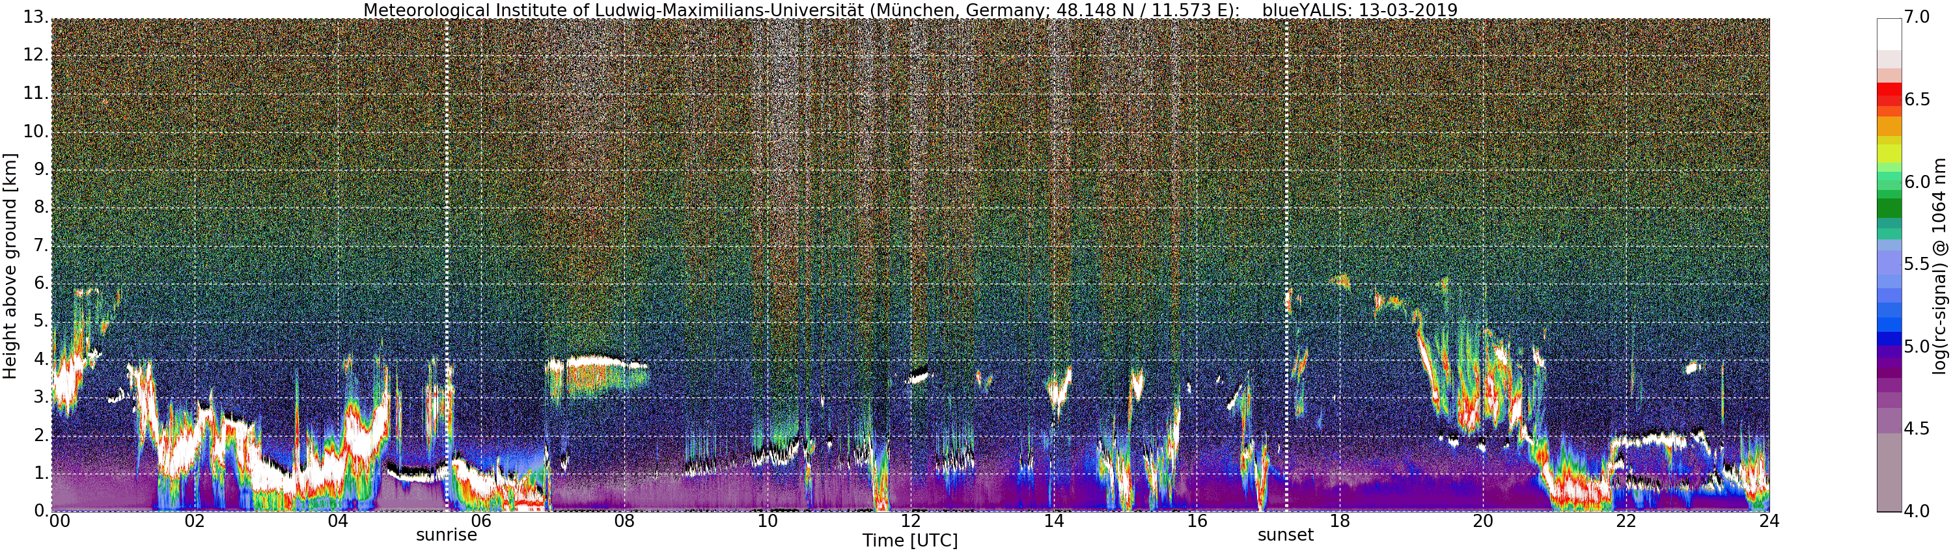Image resolution: width=1953 pixels, height=553 pixels.
Task: Click the y-axis tick label '12.'
Action: click(36, 56)
